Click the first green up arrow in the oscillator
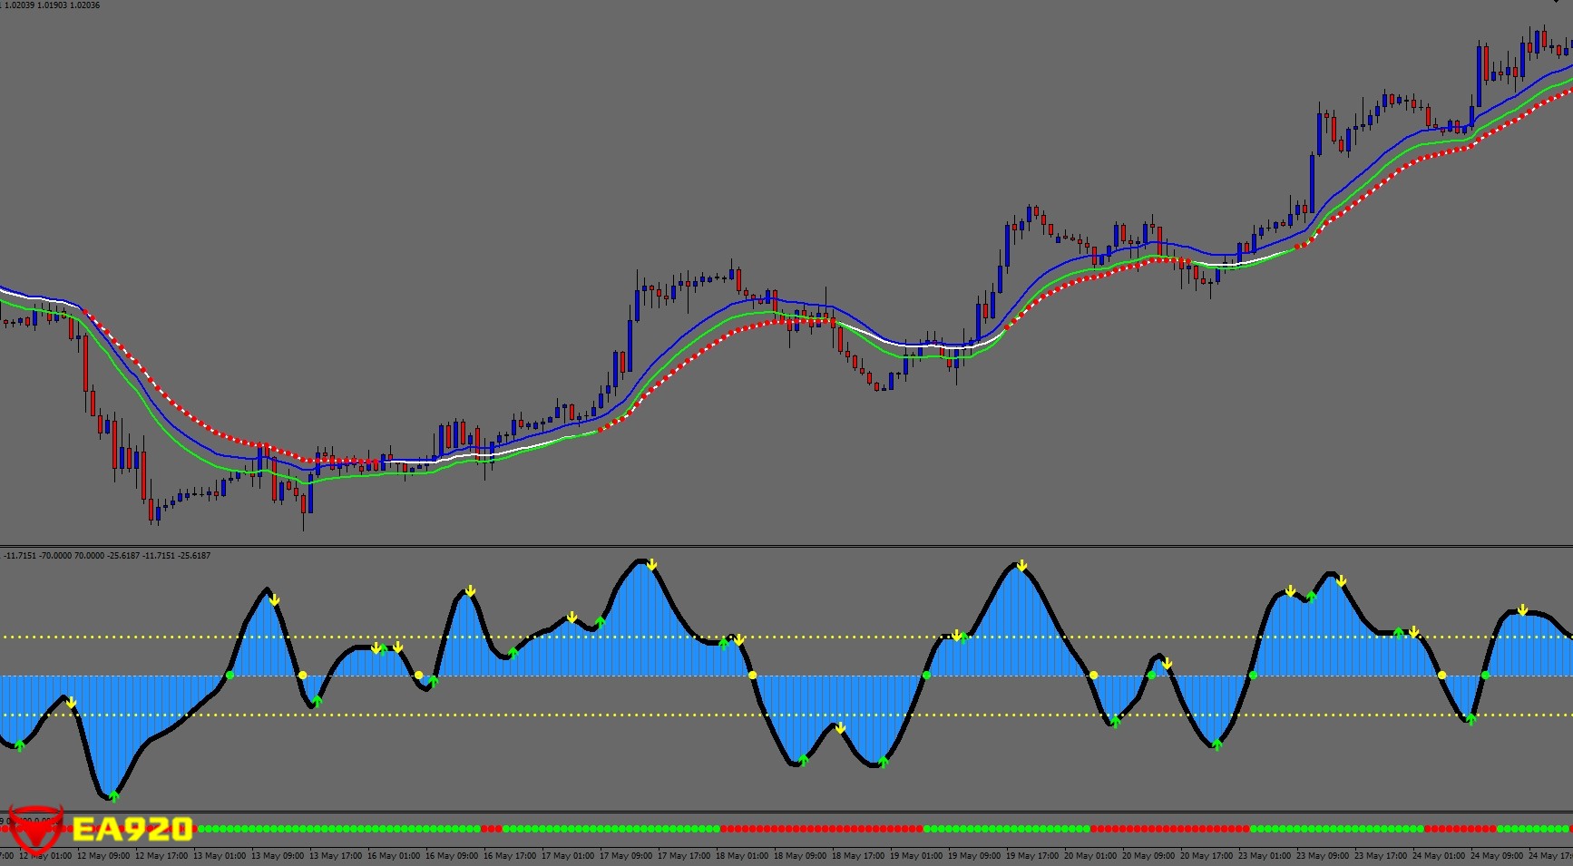The image size is (1573, 866). click(x=20, y=744)
